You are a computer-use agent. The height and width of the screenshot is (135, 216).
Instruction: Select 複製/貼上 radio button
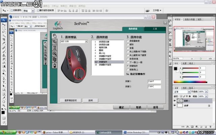click(x=128, y=70)
